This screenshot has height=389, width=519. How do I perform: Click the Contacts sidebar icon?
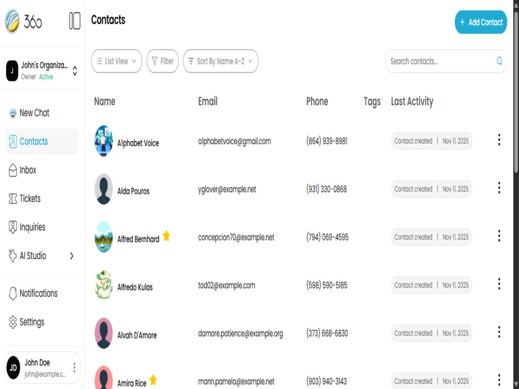coord(12,142)
